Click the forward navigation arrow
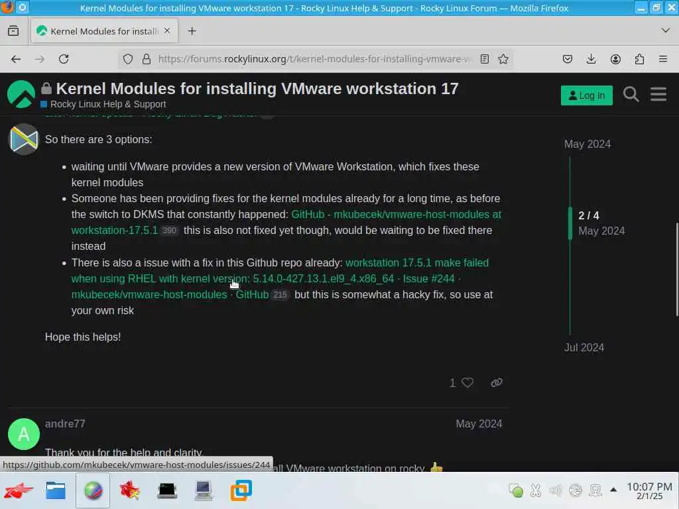This screenshot has height=509, width=679. (40, 59)
